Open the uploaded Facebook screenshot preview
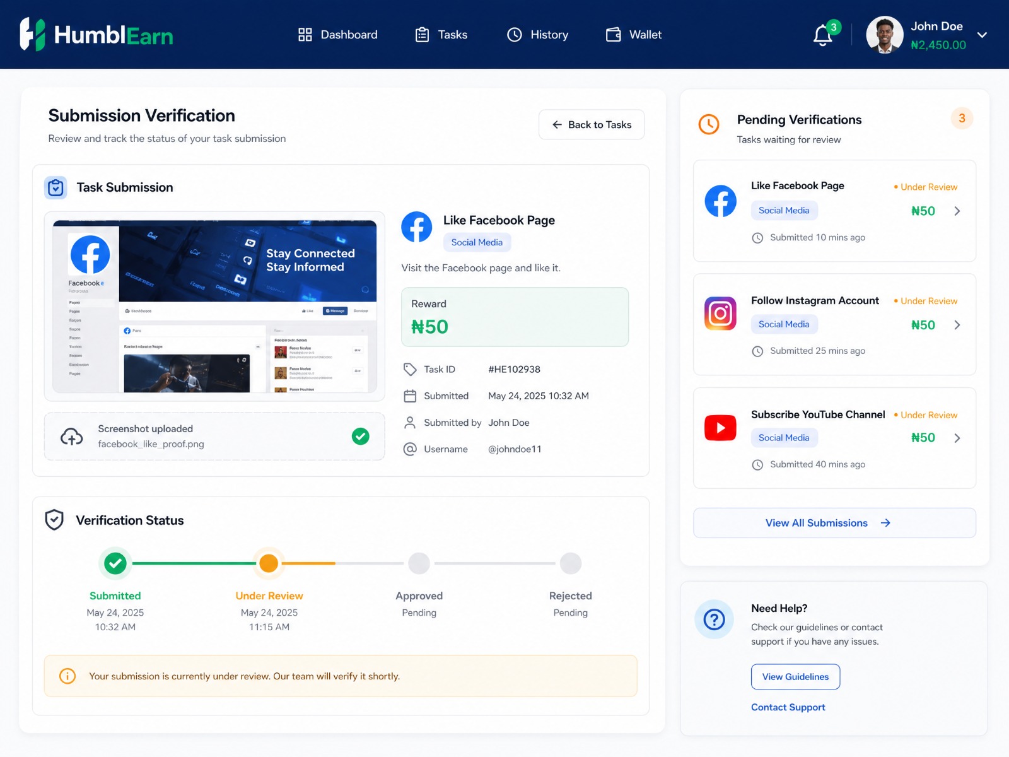The height and width of the screenshot is (757, 1009). (x=214, y=306)
